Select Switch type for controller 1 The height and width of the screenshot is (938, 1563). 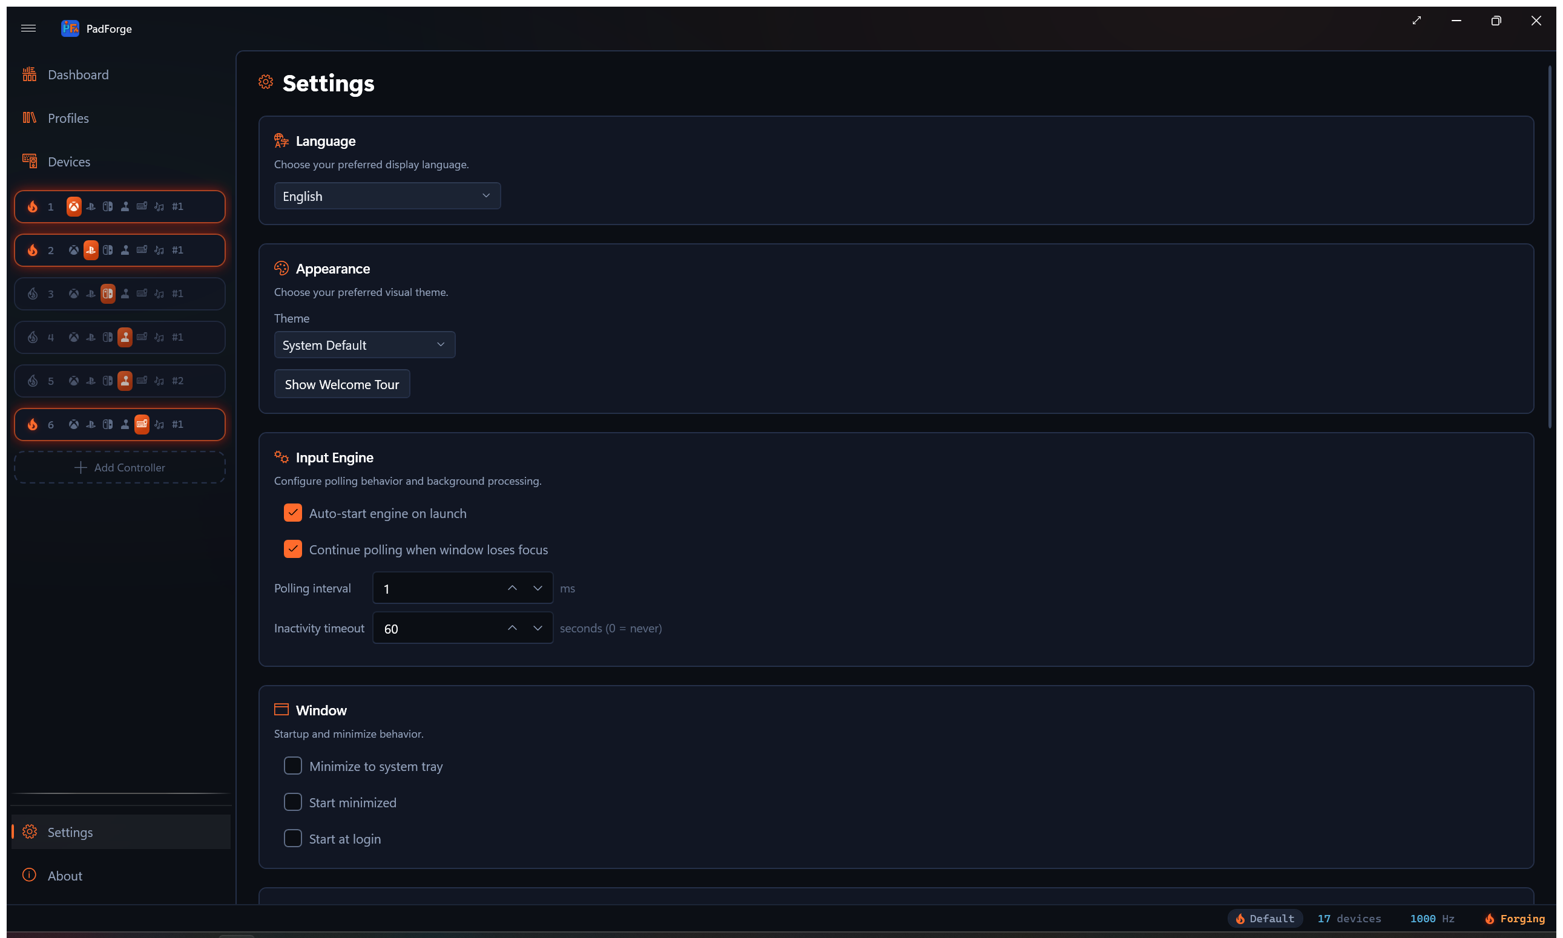tap(108, 207)
